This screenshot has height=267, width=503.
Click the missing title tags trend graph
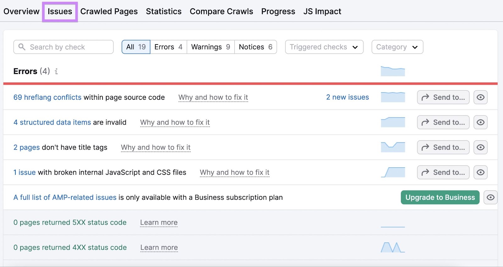393,147
